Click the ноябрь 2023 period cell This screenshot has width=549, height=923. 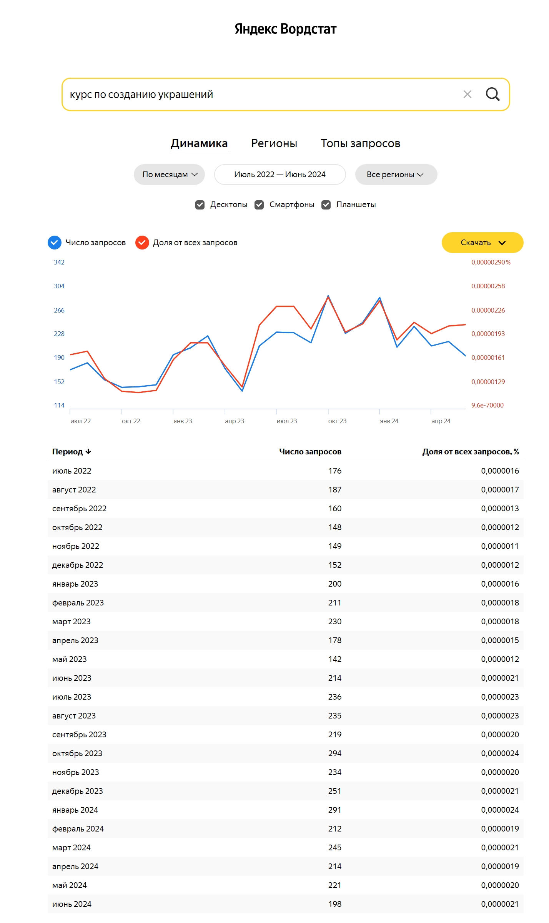[x=76, y=772]
